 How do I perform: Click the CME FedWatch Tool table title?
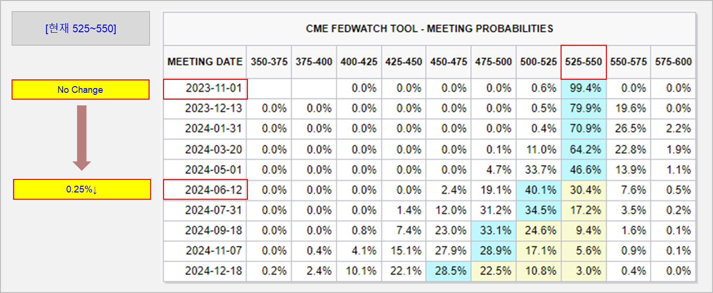(x=429, y=29)
